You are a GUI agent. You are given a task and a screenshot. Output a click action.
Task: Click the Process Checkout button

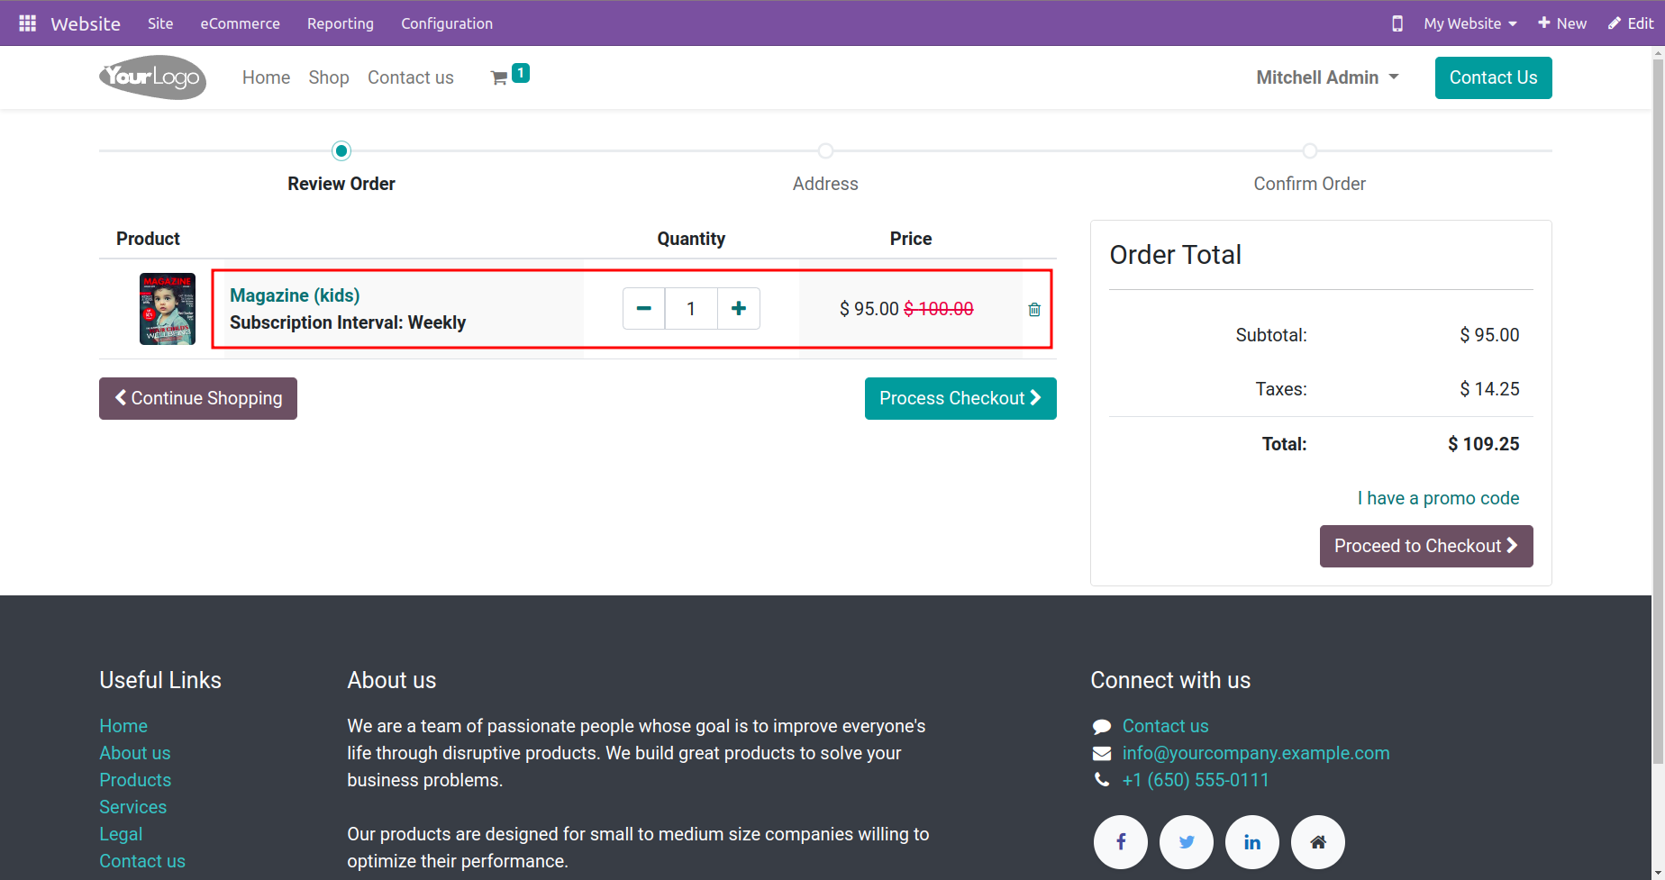point(960,398)
